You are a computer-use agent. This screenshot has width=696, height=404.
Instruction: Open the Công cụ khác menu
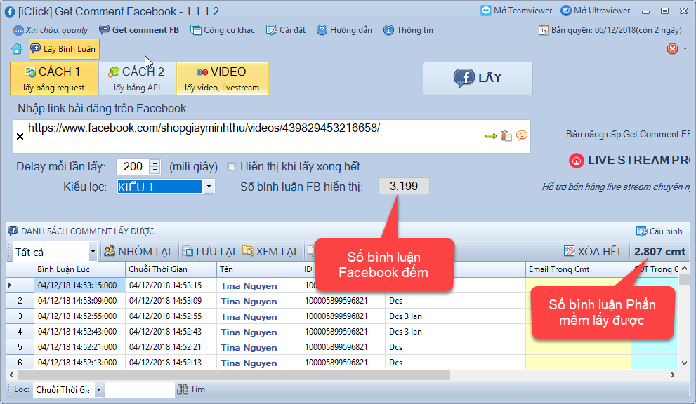223,30
